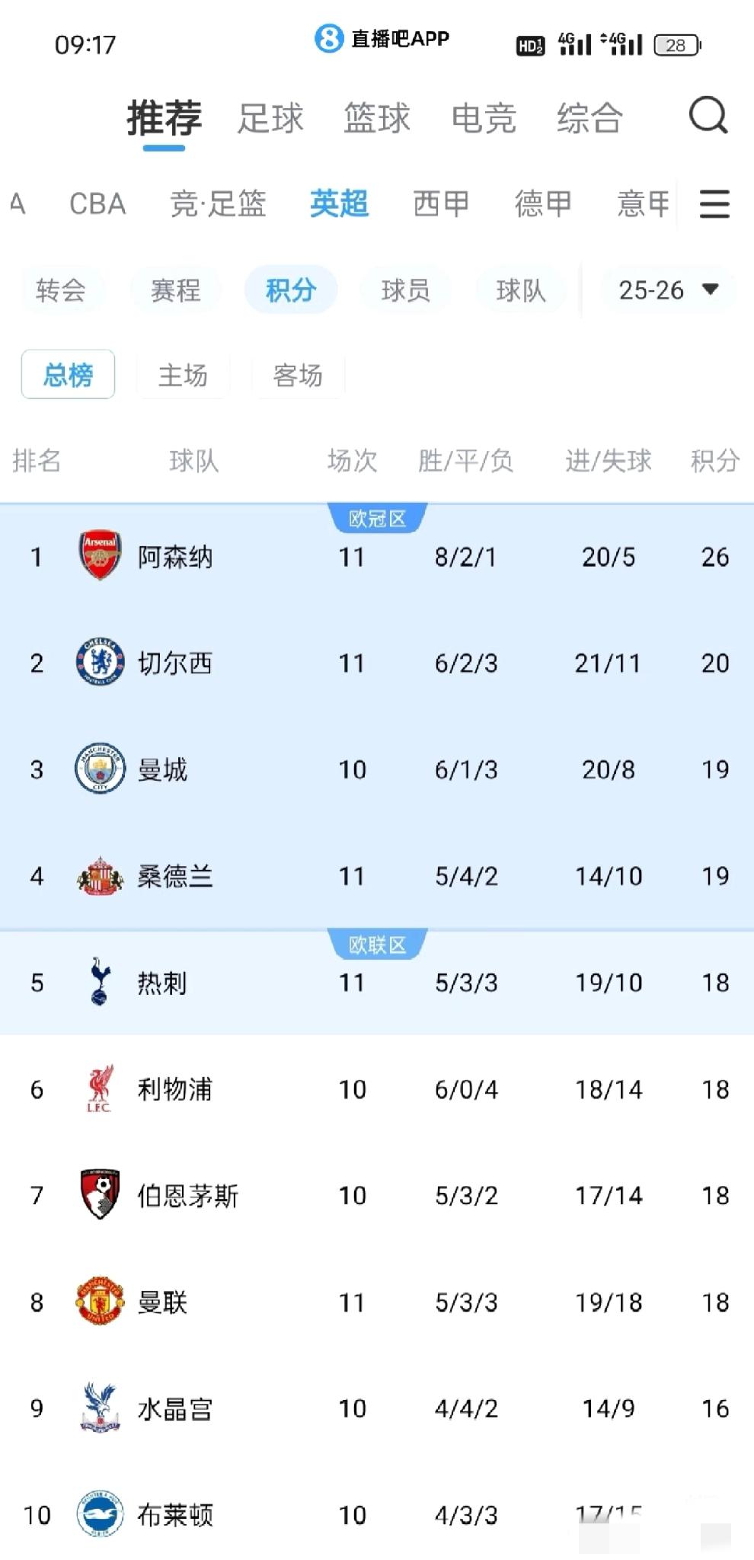This screenshot has width=754, height=1560.
Task: Tap the Tottenham cockerel logo
Action: point(100,983)
